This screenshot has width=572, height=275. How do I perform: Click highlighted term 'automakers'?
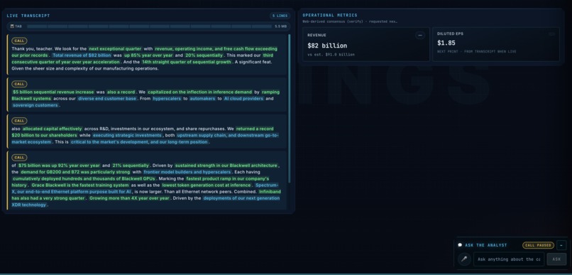click(x=202, y=99)
